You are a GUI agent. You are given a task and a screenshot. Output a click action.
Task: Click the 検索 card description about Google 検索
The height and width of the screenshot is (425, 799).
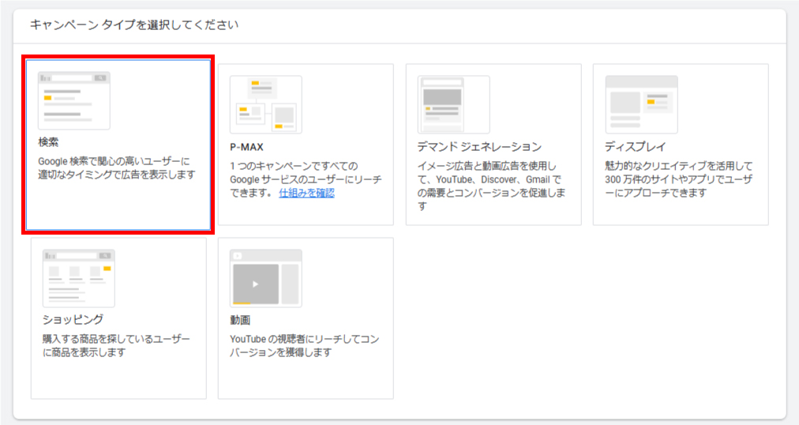coord(116,167)
